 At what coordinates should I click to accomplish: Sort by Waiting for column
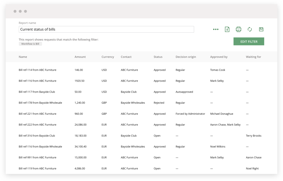[x=253, y=57]
